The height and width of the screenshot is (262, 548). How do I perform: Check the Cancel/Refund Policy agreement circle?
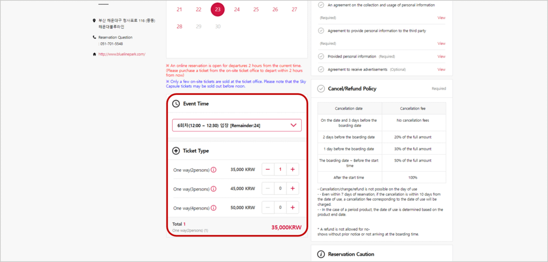click(x=321, y=89)
